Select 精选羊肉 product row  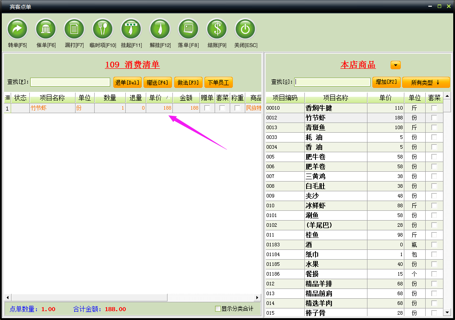[x=354, y=303]
